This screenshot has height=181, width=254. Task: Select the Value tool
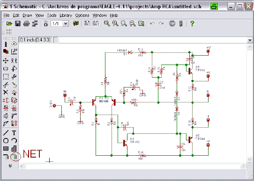14,108
